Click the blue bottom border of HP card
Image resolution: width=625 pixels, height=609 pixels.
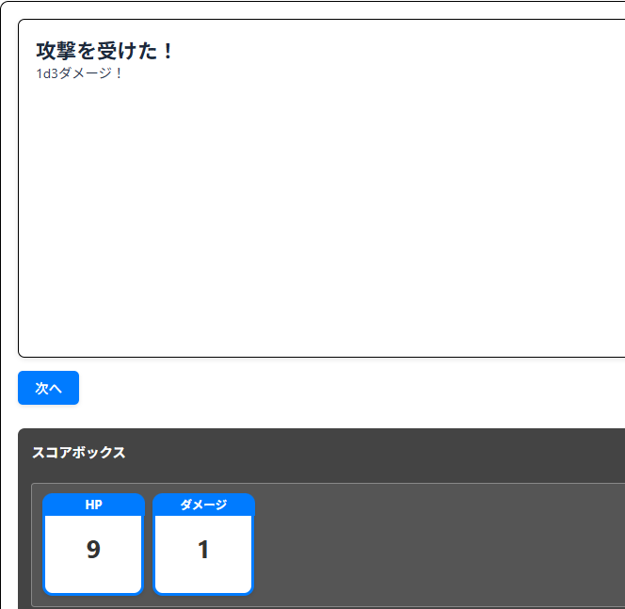(x=93, y=594)
